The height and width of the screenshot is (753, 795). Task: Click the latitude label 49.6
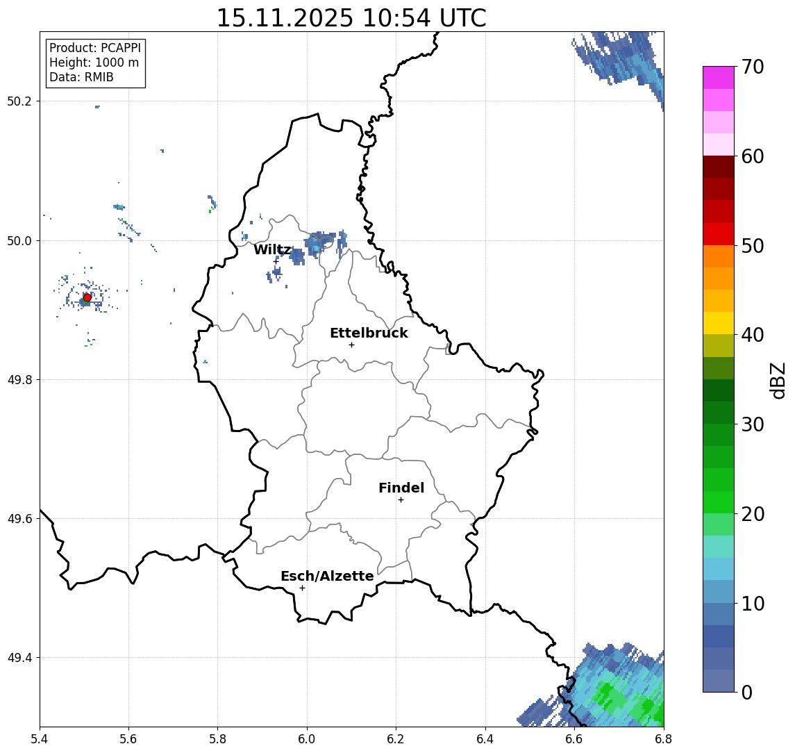[x=19, y=519]
